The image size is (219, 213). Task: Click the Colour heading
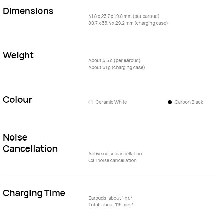pos(17,100)
